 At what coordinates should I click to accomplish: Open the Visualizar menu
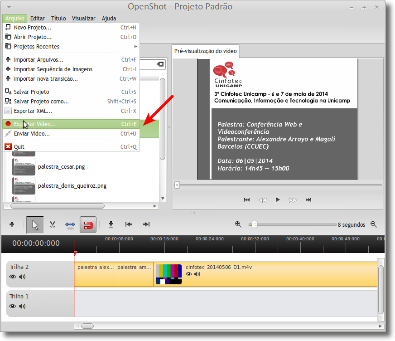(84, 19)
